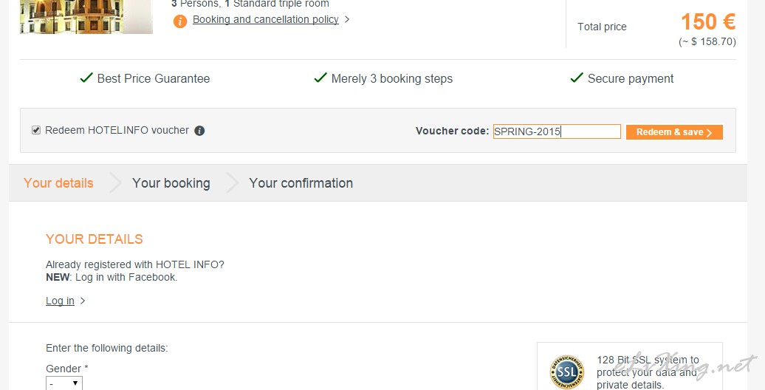Go to the Your confirmation step
This screenshot has width=765, height=390.
point(301,183)
